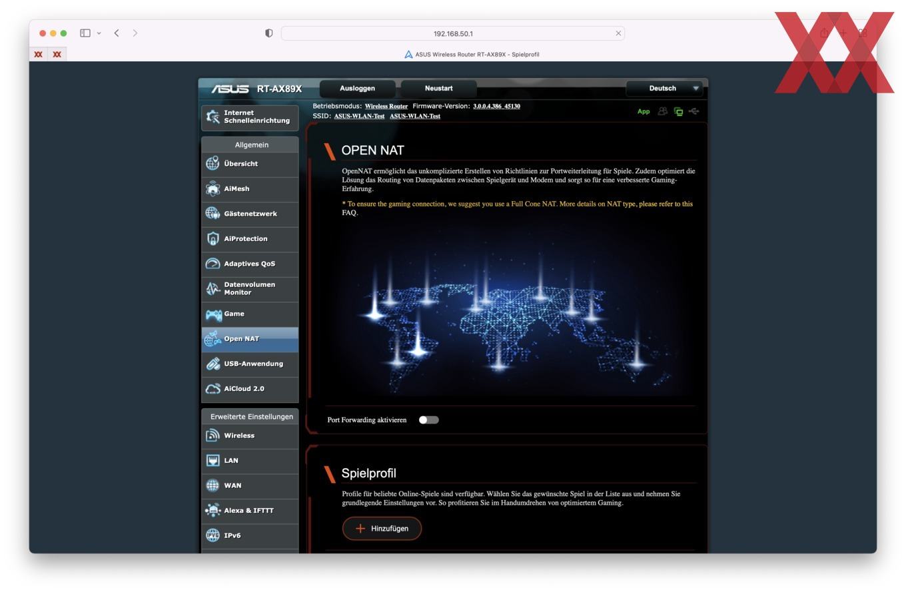Click the second pinned XX tab
The height and width of the screenshot is (592, 906).
(57, 55)
